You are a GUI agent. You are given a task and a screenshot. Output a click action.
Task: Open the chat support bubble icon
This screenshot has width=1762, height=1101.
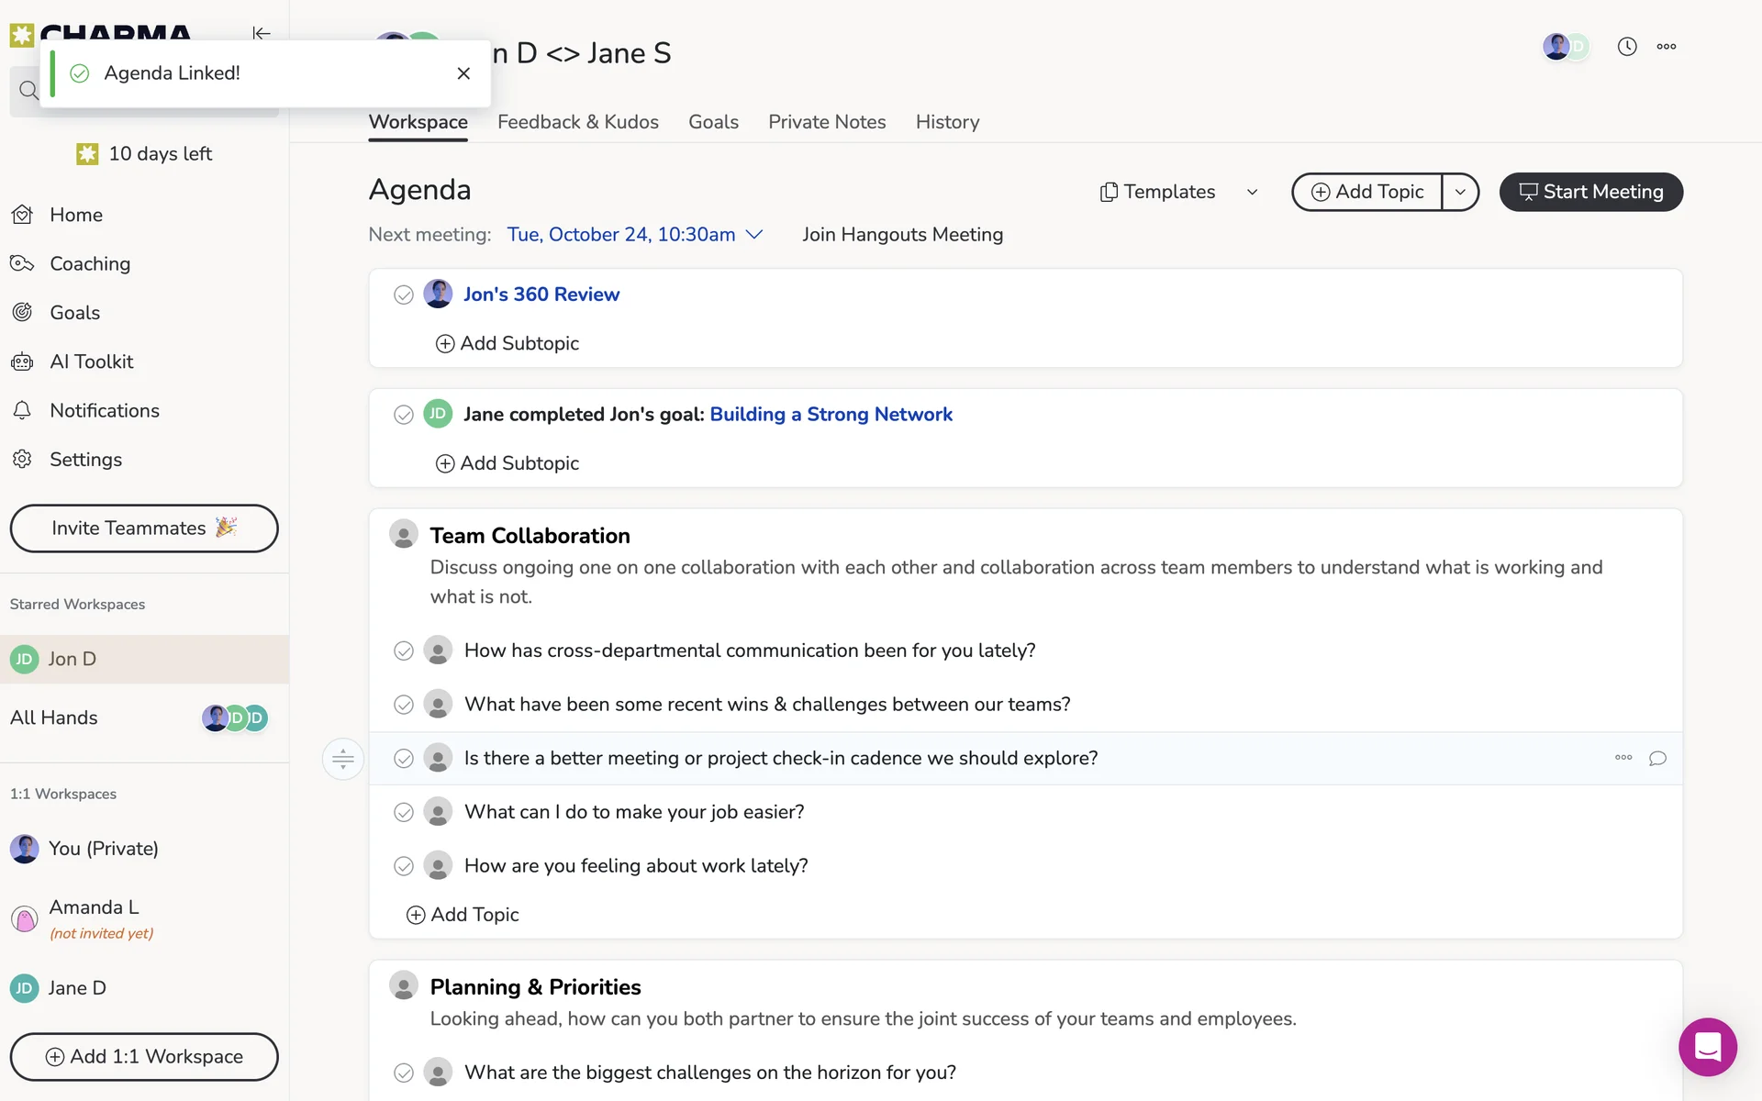coord(1707,1047)
